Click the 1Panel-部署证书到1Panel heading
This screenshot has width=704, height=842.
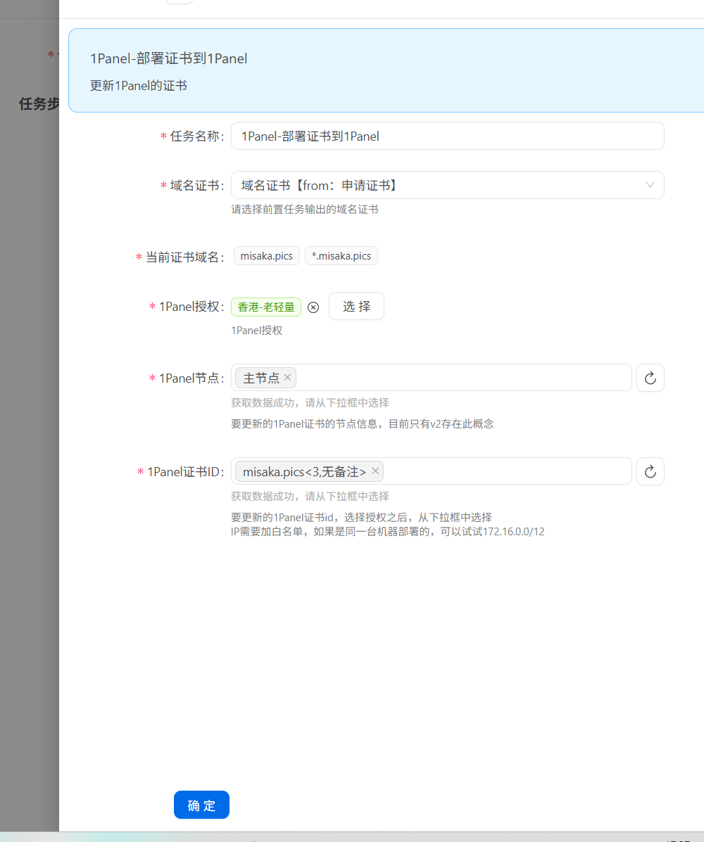169,58
